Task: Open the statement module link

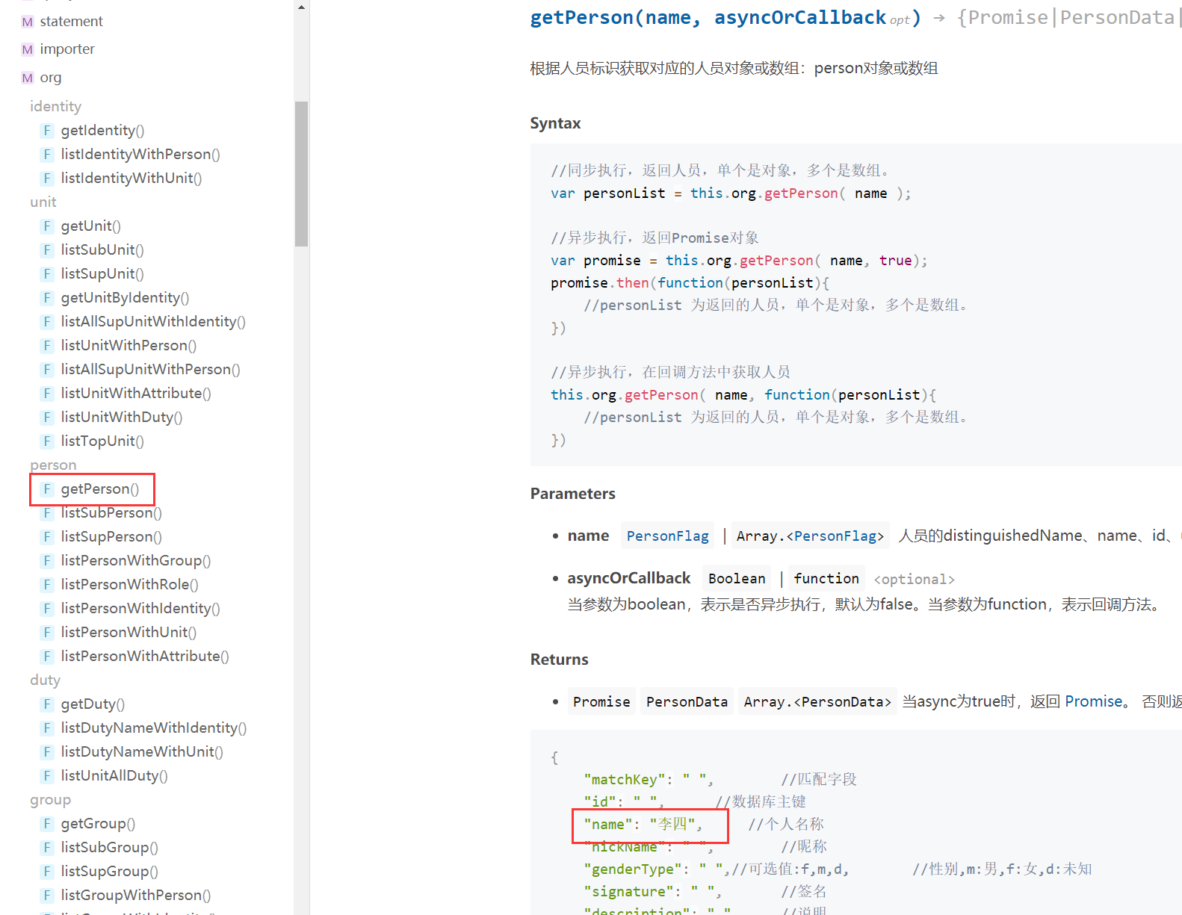Action: click(71, 21)
